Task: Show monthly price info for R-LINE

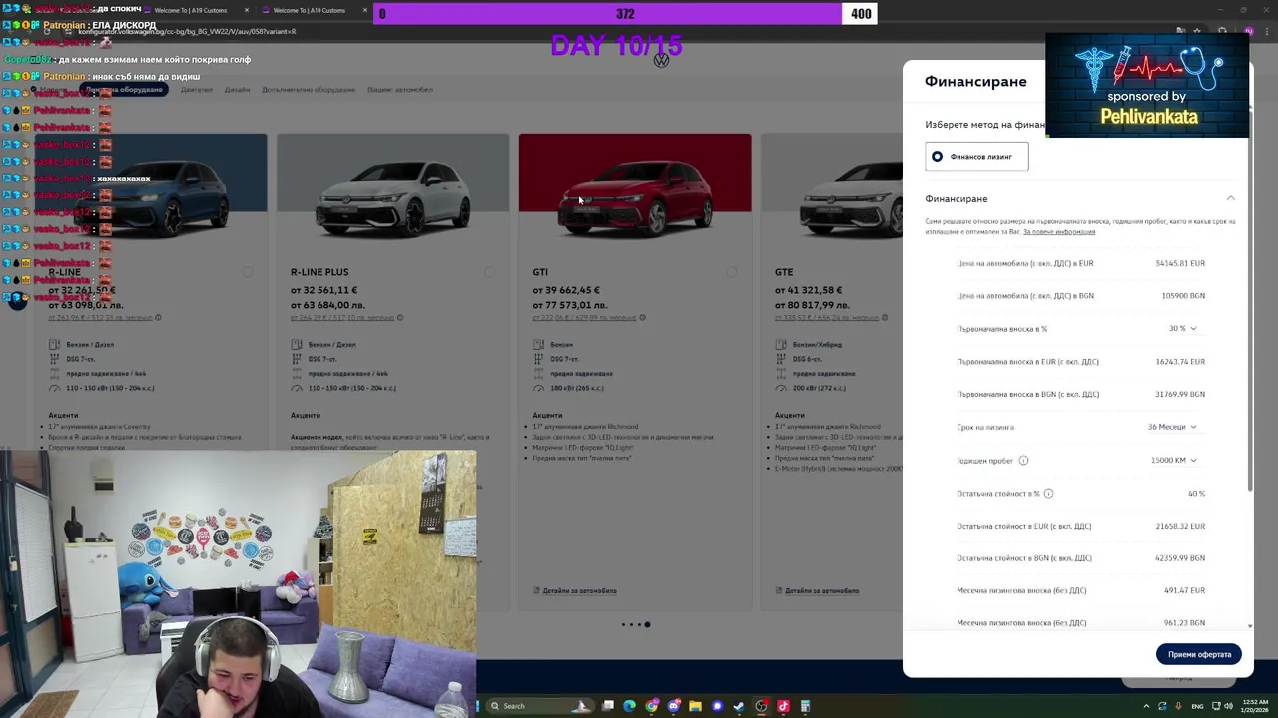Action: 158,318
